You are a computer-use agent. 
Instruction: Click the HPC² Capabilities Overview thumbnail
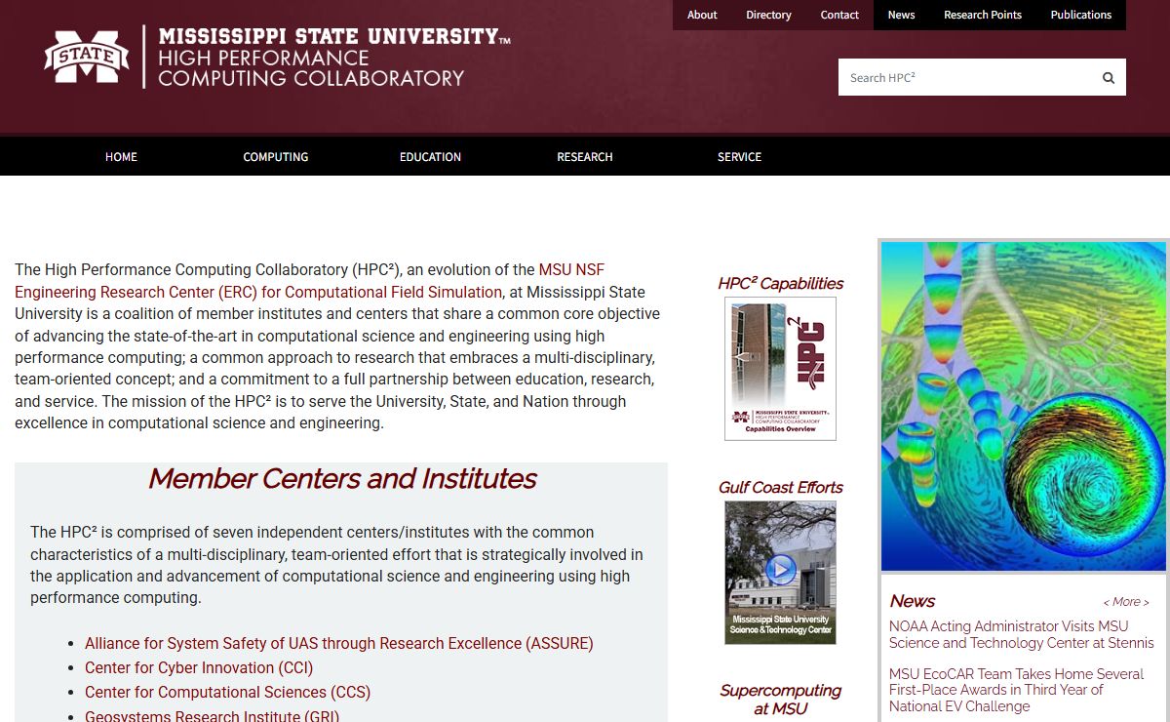[x=780, y=369]
